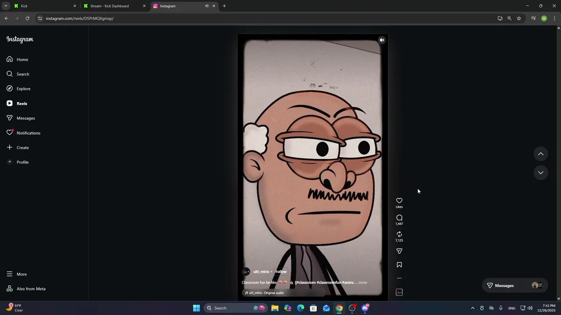Open audio thumbnail below reel options
The width and height of the screenshot is (561, 315).
399,292
